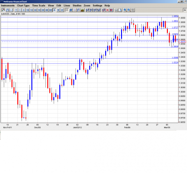Click the small button at toolbar's far right
This screenshot has width=187, height=173.
pos(185,10)
